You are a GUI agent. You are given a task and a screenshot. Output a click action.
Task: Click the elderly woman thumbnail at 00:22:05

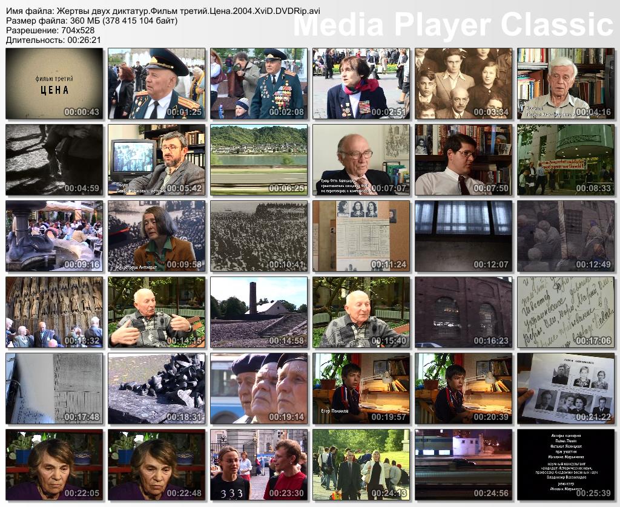tap(54, 465)
